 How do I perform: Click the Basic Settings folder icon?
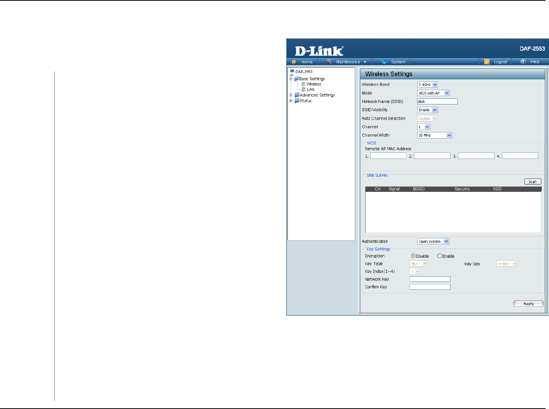[297, 79]
